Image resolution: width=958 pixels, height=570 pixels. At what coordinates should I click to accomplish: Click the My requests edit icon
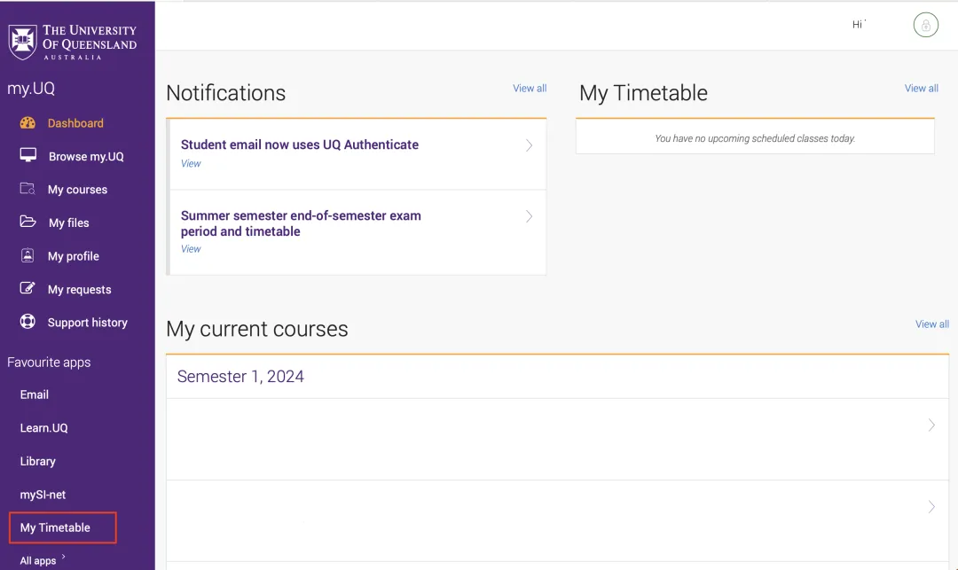(27, 288)
